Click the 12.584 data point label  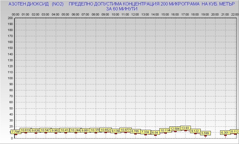[175, 128]
